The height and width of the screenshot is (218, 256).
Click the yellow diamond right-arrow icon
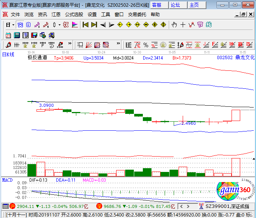click(129, 25)
